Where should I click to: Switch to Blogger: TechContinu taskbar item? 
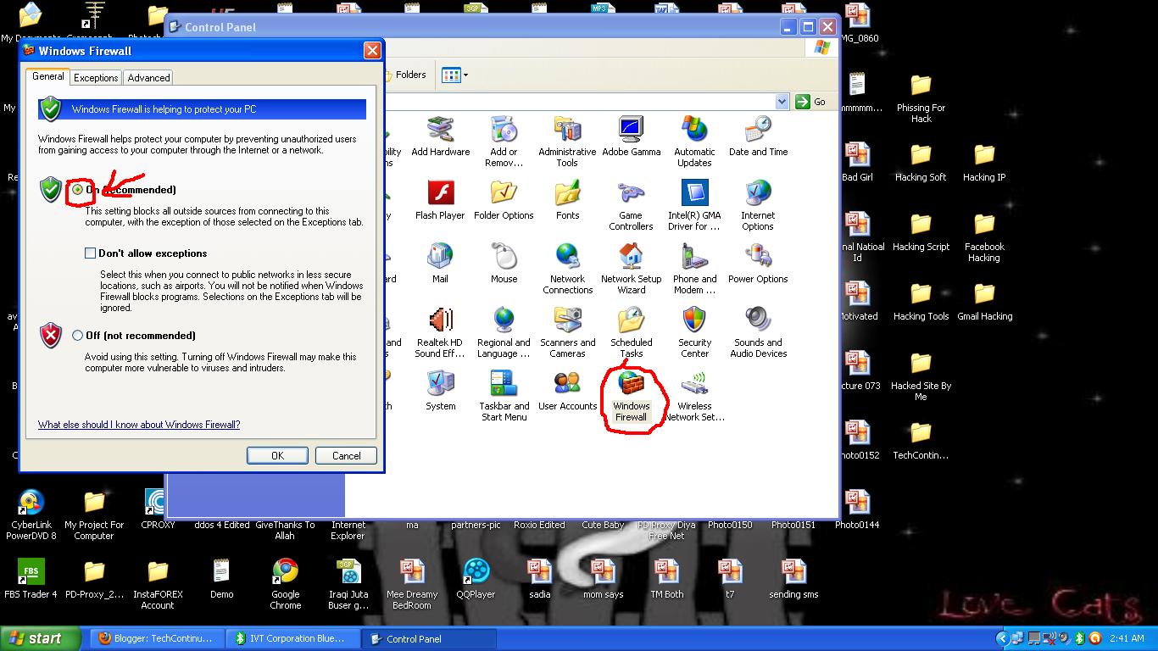tap(156, 639)
